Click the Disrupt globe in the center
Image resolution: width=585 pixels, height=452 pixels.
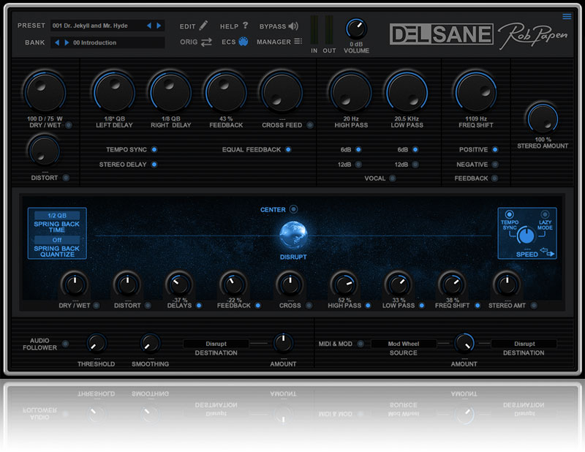(x=293, y=236)
